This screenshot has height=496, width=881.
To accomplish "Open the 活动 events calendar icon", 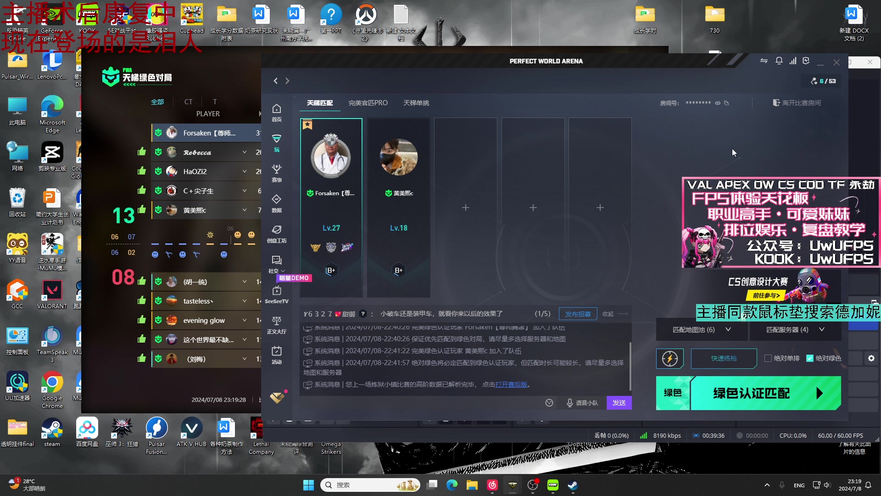I will tap(277, 355).
